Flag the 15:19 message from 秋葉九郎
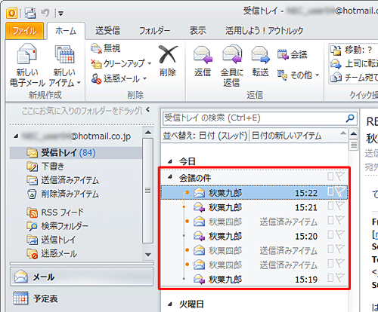378x312 pixels. [x=340, y=278]
